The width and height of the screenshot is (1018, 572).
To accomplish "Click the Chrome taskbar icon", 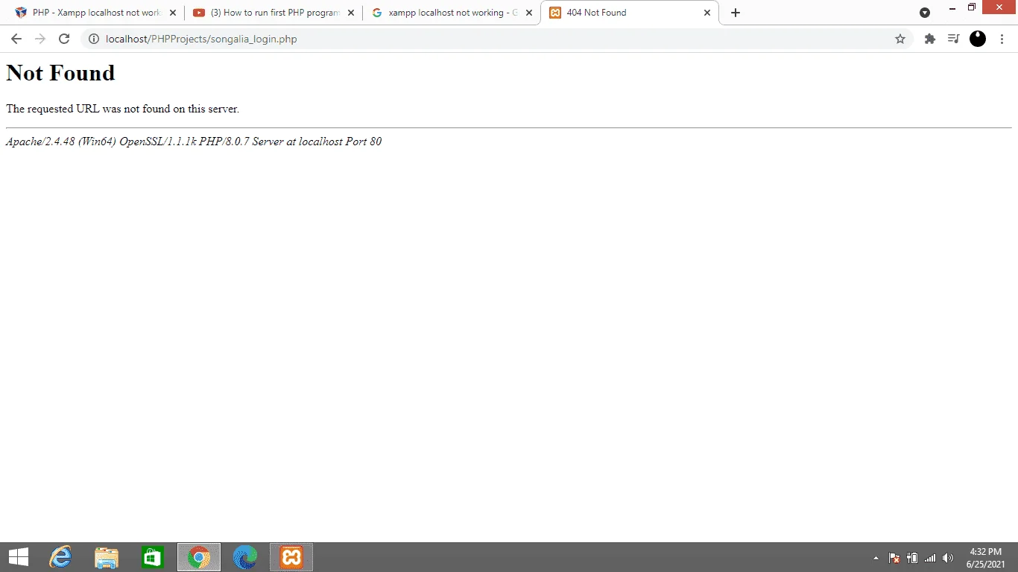I will 199,557.
